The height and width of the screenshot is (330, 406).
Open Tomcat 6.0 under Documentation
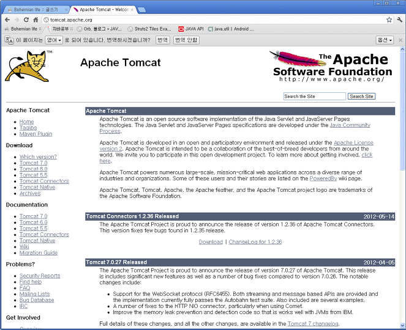[34, 222]
